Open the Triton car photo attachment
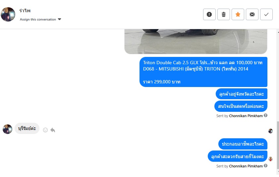Image resolution: width=279 pixels, height=177 pixels. coord(196,41)
